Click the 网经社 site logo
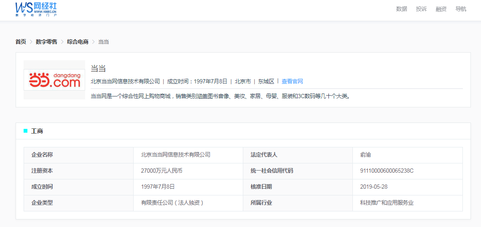 click(36, 9)
